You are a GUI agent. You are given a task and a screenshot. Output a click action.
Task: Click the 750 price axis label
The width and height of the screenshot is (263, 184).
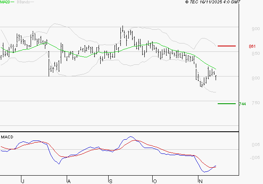255,103
